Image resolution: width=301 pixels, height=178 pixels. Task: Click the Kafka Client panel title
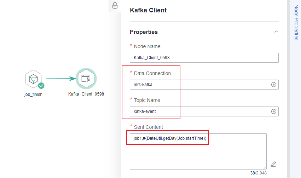(x=148, y=10)
